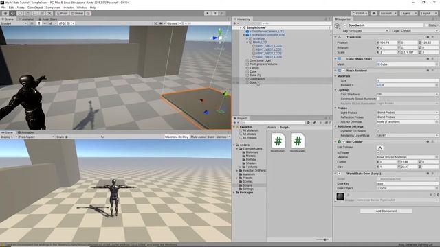440x247 pixels.
Task: Click the material preview sphere thumbnail
Action: 340,197
